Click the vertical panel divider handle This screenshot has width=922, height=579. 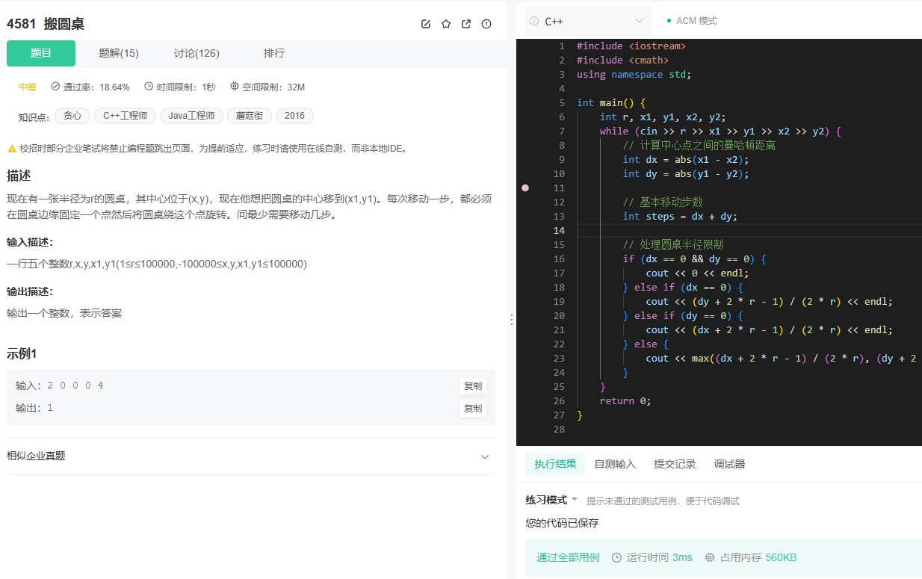coord(512,318)
